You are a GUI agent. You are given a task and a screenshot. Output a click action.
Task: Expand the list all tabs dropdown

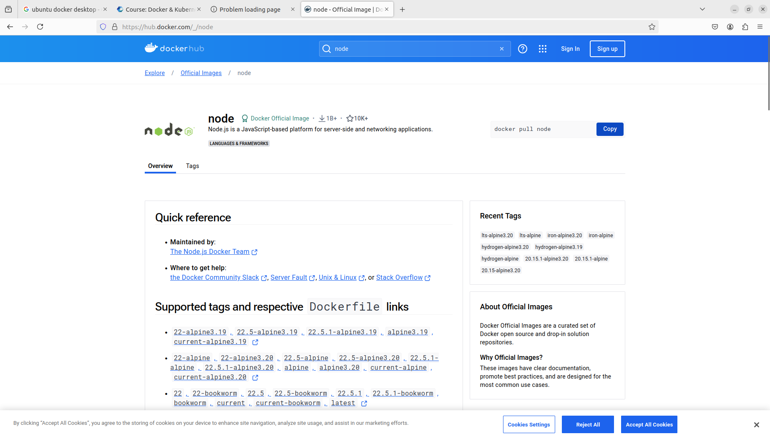tap(702, 9)
